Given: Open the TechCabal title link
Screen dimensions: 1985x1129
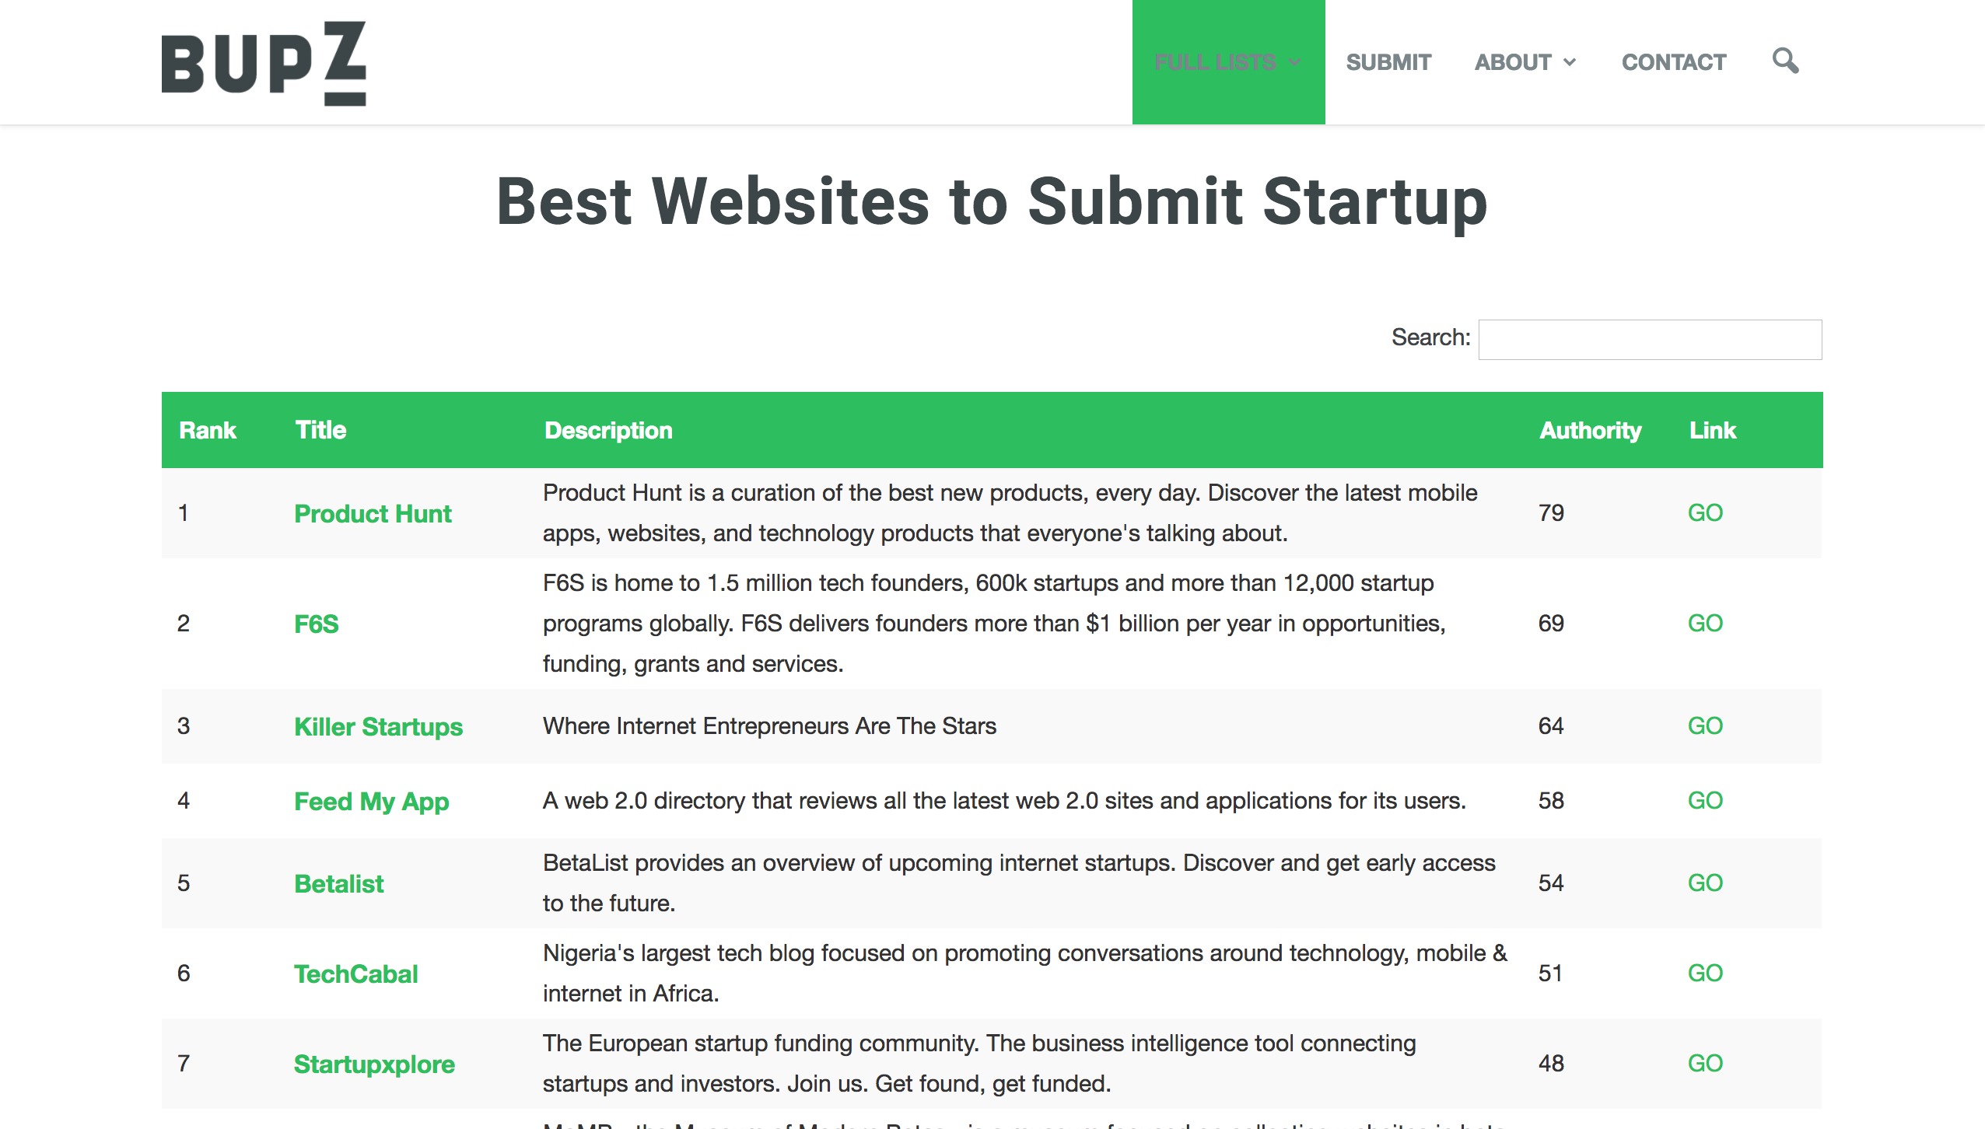Looking at the screenshot, I should point(355,973).
